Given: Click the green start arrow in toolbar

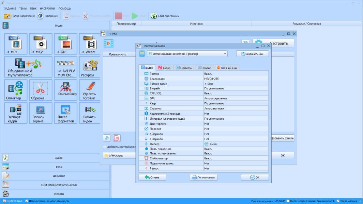Looking at the screenshot, I should pyautogui.click(x=135, y=16).
